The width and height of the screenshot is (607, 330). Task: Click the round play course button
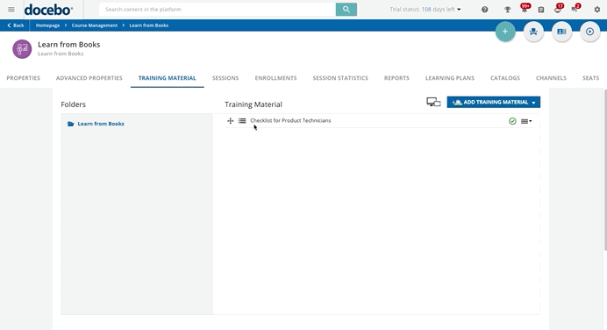click(x=590, y=32)
